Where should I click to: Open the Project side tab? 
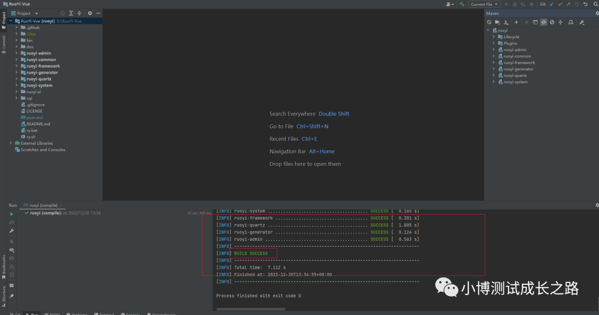[3, 20]
